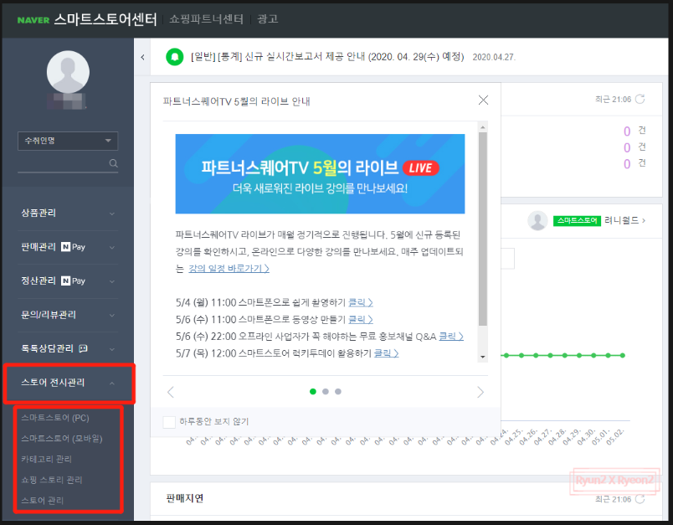Go to 광고 header link

point(268,19)
